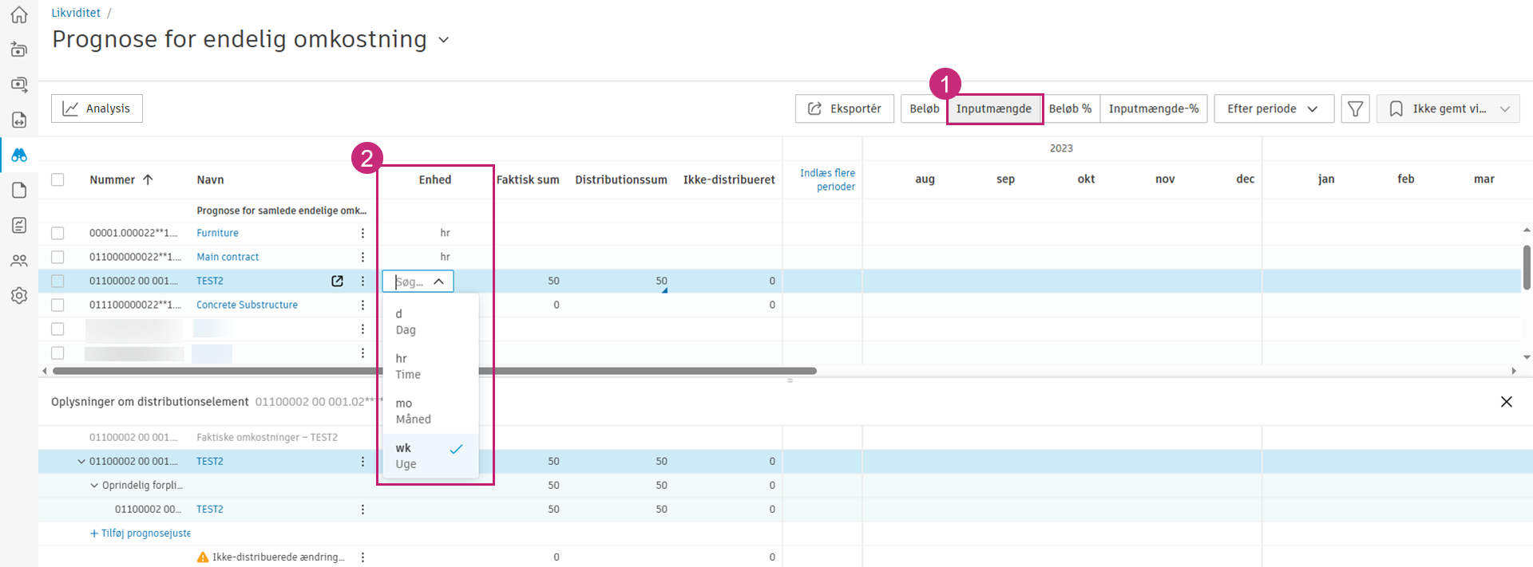
Task: Open the Efter periode dropdown
Action: pos(1274,108)
